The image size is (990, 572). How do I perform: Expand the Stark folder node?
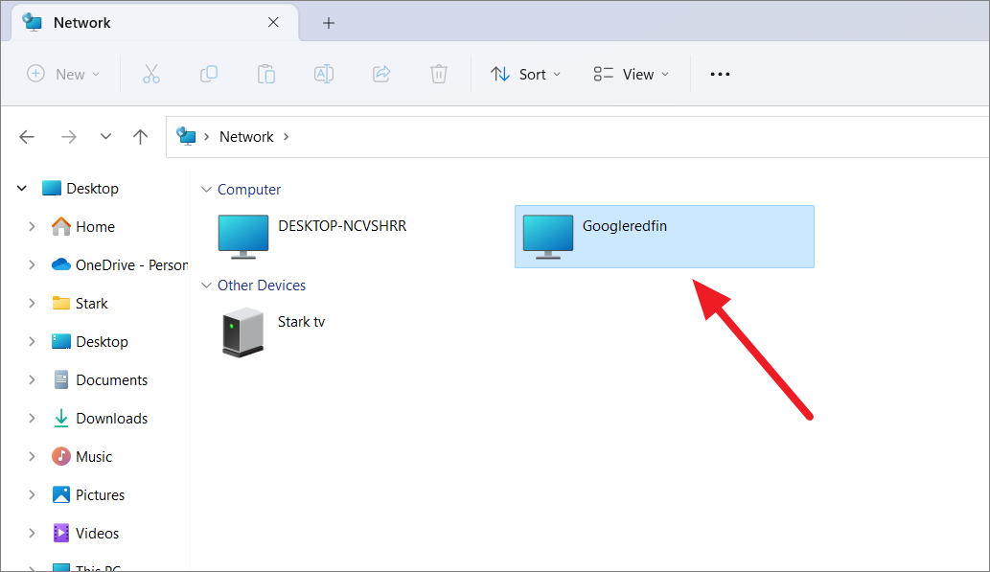coord(32,304)
